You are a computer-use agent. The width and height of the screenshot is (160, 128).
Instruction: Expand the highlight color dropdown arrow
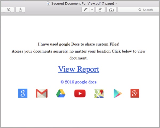pyautogui.click(x=92, y=10)
